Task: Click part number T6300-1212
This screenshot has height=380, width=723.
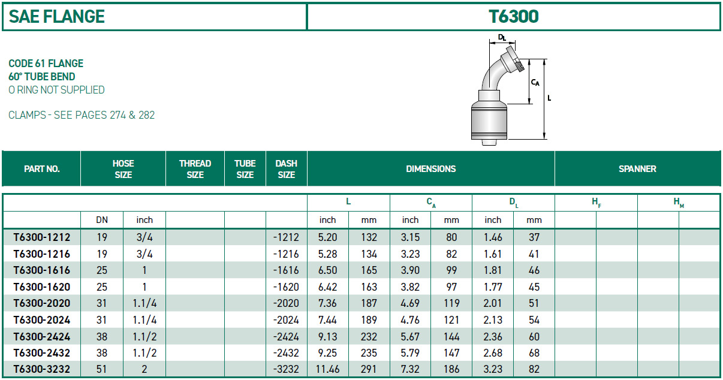Action: [41, 237]
